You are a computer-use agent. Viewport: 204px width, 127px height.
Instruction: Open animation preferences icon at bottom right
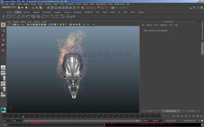pyautogui.click(x=202, y=121)
